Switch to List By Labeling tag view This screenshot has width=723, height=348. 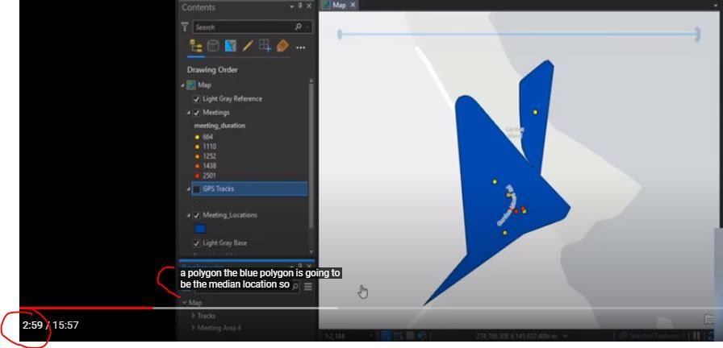click(282, 46)
